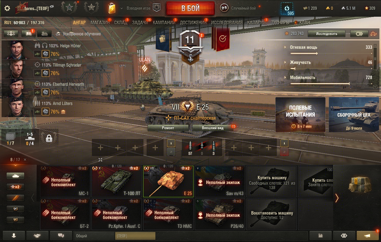
Task: Toggle the tank type carousel filter
Action: pos(15,176)
